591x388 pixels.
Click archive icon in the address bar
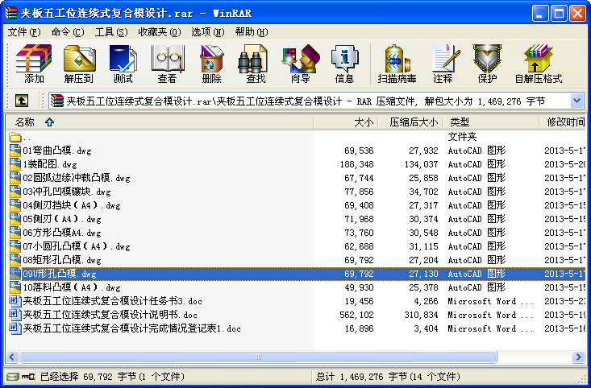click(x=57, y=101)
